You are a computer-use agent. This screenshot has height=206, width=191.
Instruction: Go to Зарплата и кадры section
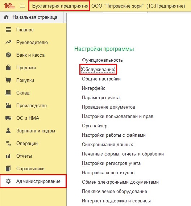point(36,131)
